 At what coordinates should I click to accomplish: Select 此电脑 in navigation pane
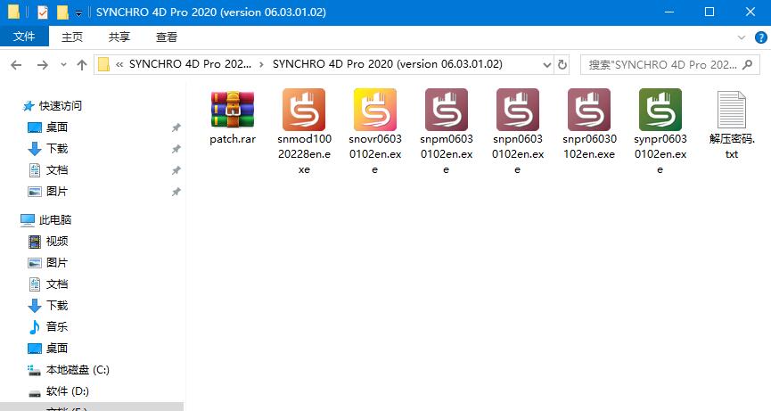pos(55,219)
